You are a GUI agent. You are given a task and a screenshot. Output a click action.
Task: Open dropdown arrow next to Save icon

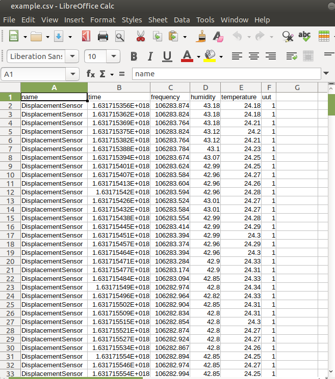pyautogui.click(x=70, y=37)
